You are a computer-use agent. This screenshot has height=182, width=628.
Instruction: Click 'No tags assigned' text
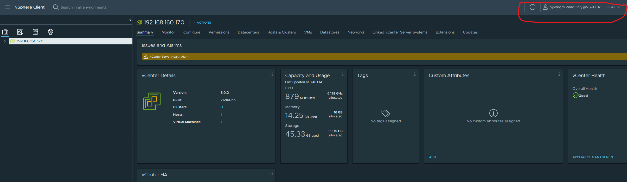(386, 121)
